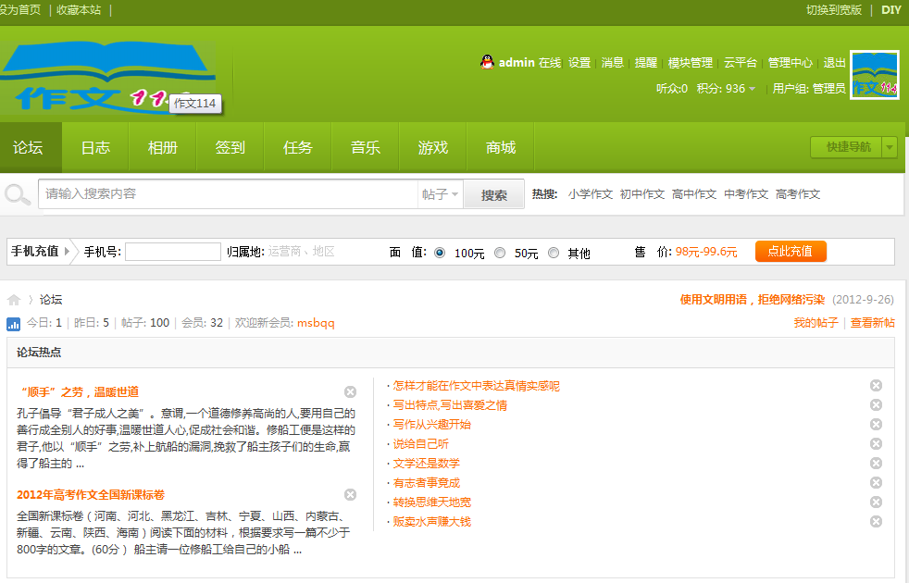Open 查看新帖 link
909x583 pixels.
[873, 323]
